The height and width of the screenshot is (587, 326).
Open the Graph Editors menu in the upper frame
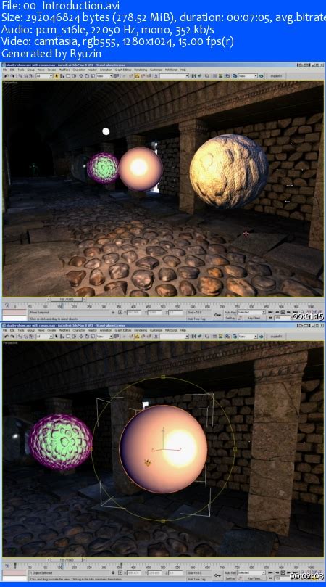(x=123, y=70)
